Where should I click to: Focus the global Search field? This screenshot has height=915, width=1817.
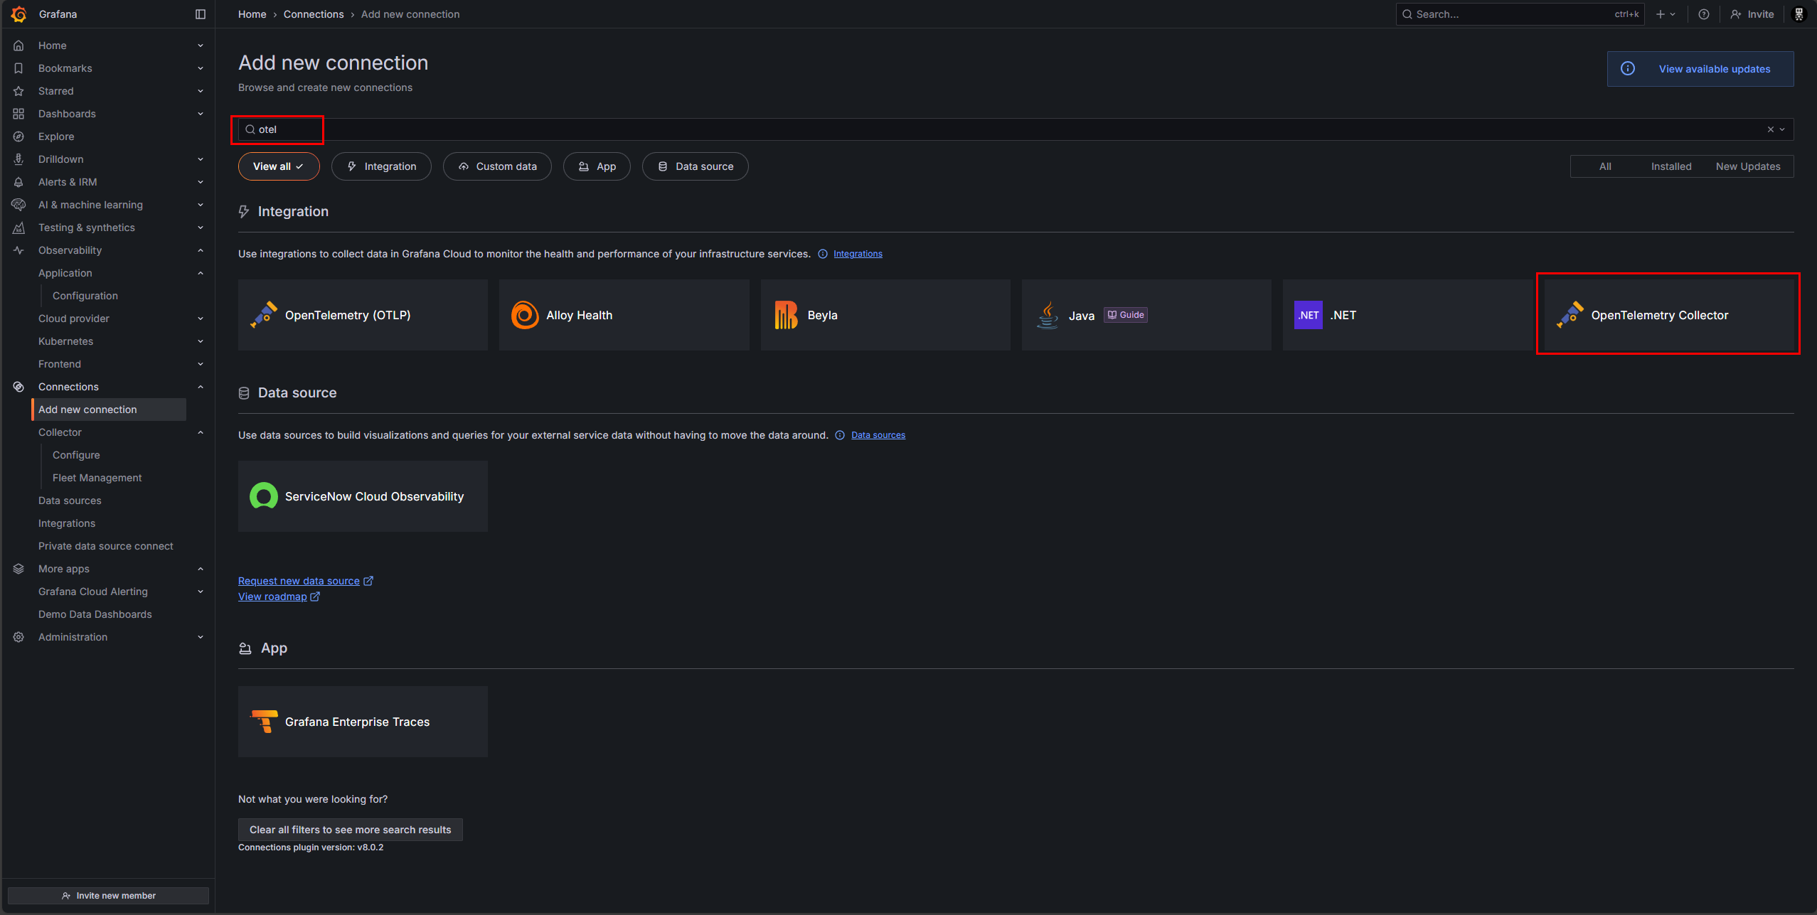coord(1520,14)
